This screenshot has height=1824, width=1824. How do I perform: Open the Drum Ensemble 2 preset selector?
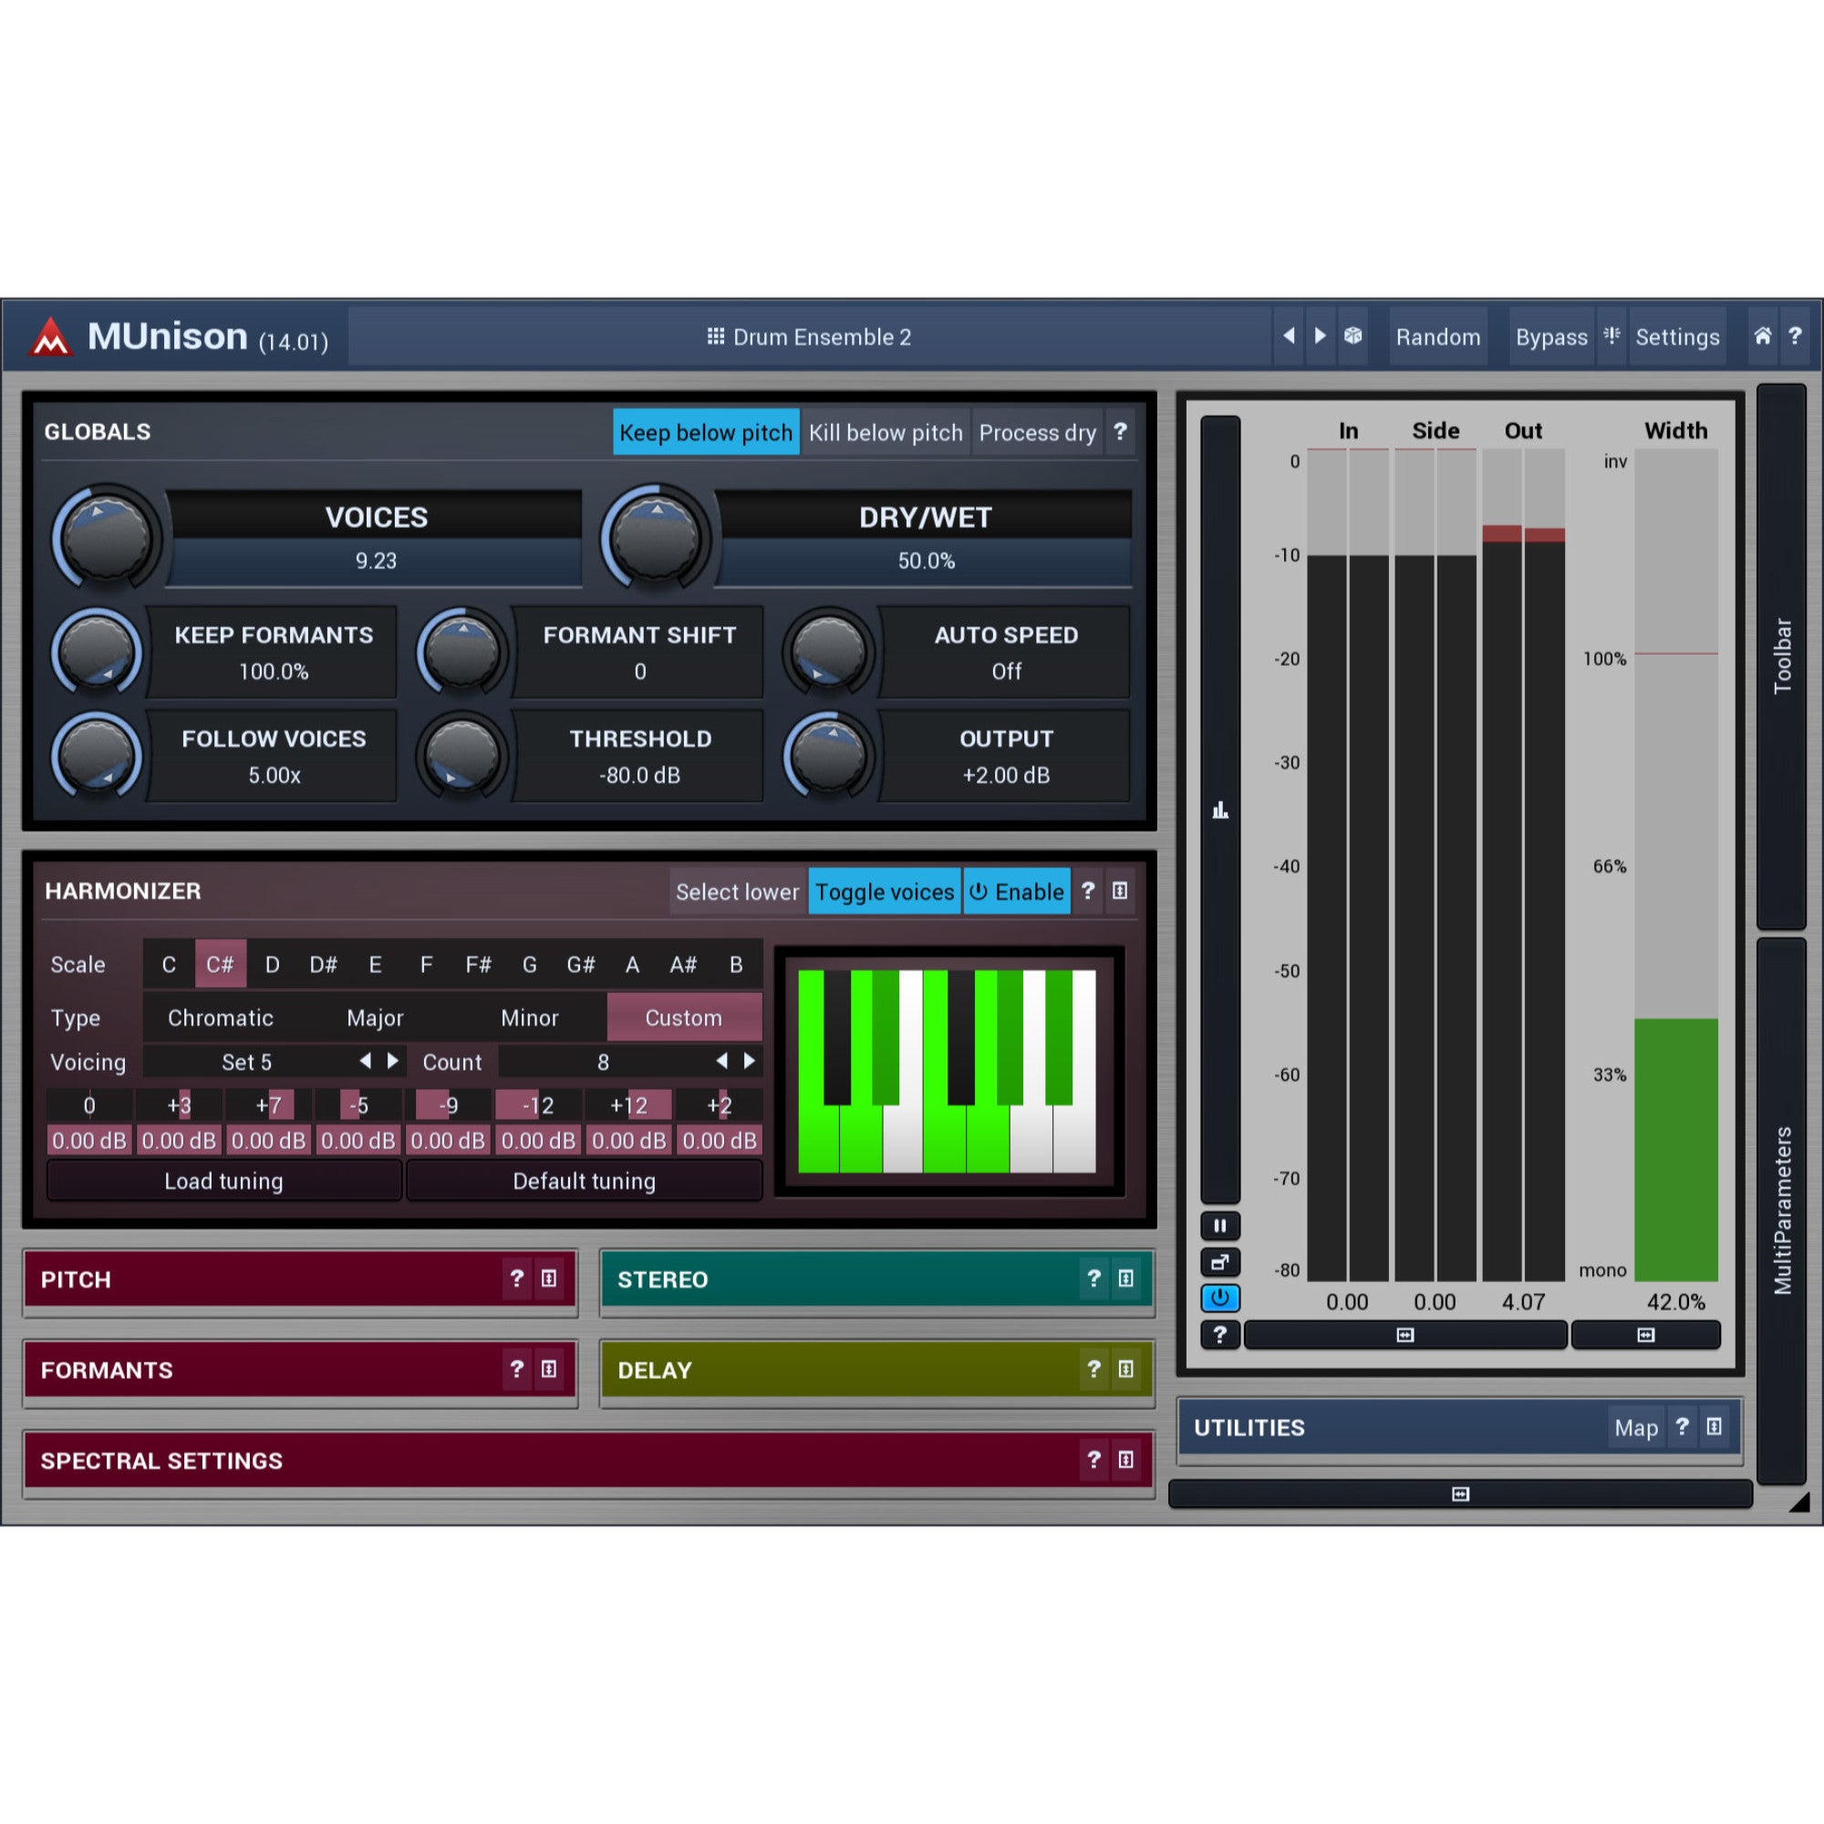click(x=809, y=337)
